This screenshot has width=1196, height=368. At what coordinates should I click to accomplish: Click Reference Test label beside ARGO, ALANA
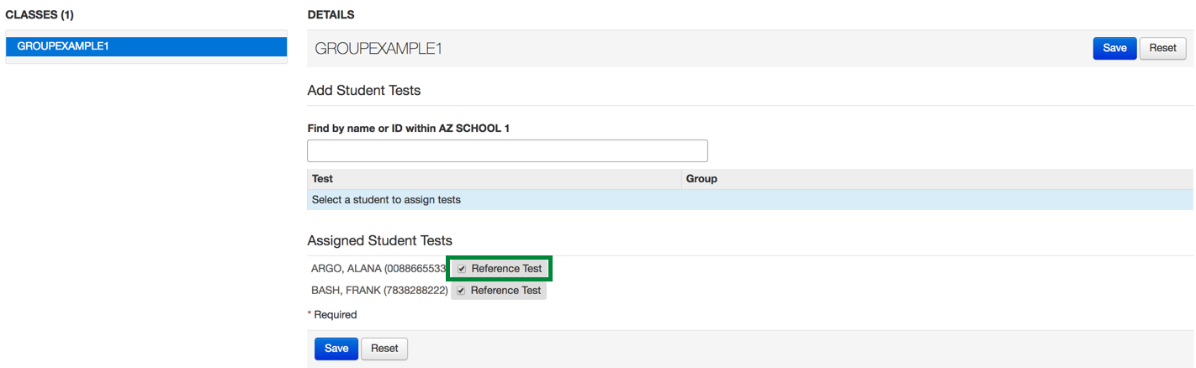click(506, 269)
